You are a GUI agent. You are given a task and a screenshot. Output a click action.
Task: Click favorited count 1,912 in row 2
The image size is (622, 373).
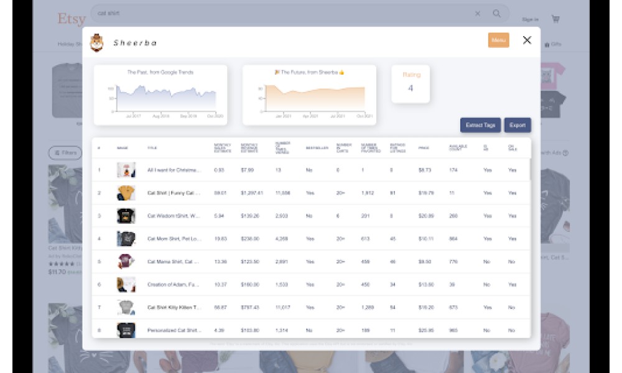368,193
